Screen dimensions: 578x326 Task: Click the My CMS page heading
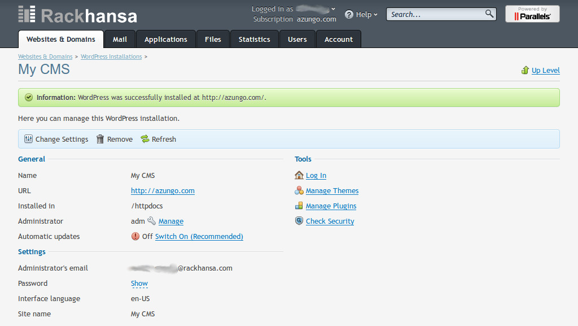[x=44, y=69]
